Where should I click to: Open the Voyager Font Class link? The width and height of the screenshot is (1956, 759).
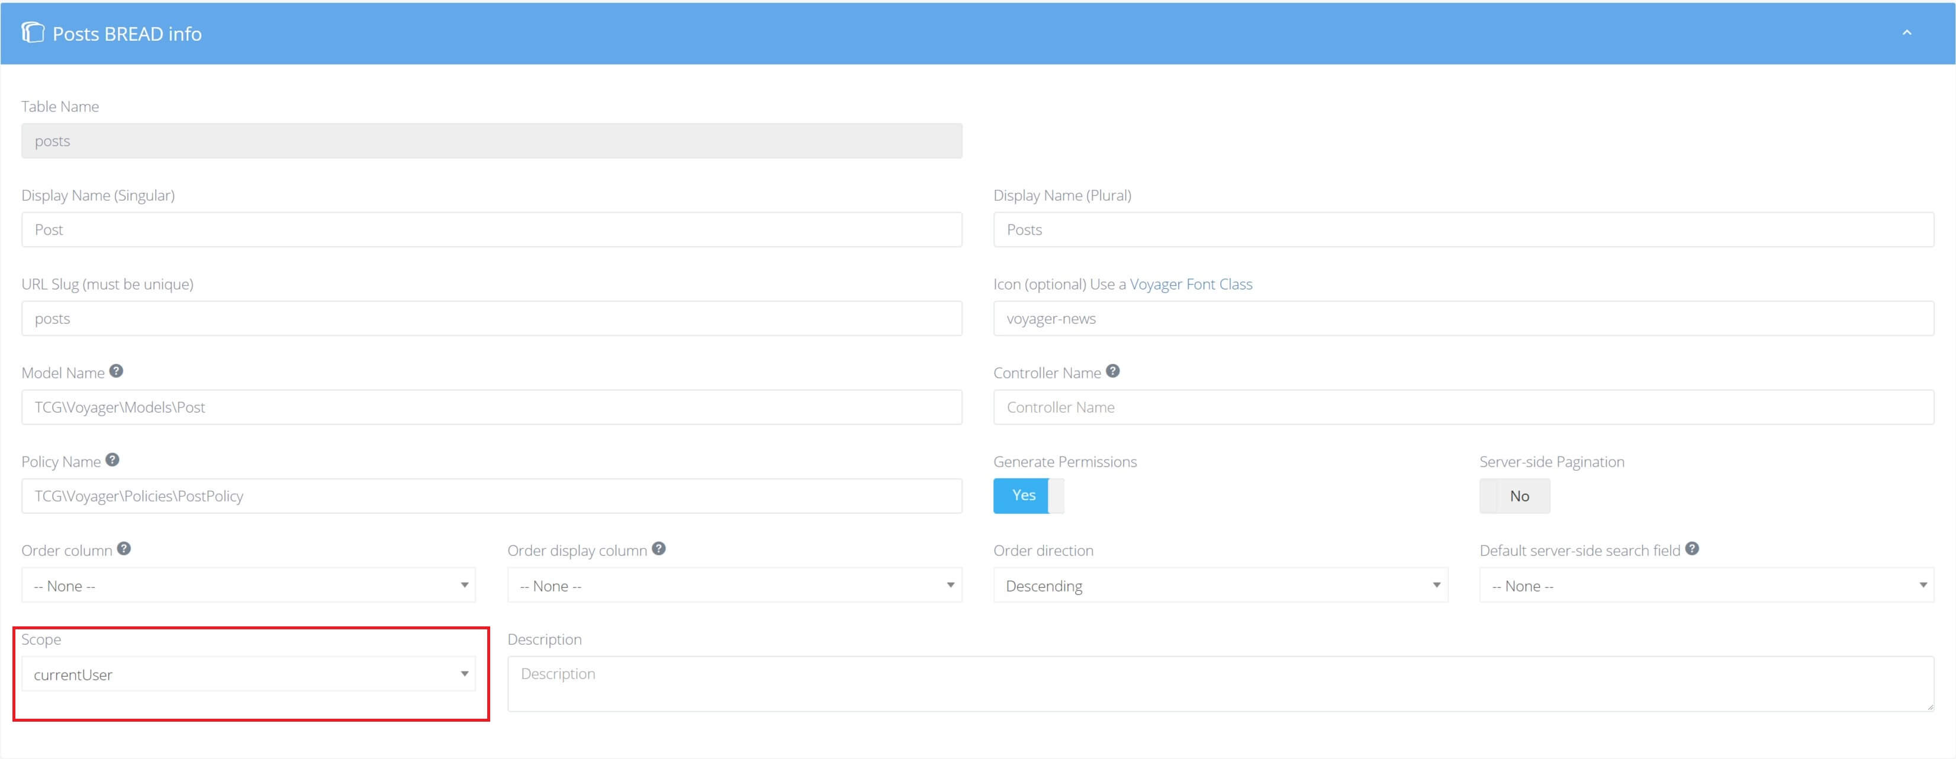point(1191,284)
